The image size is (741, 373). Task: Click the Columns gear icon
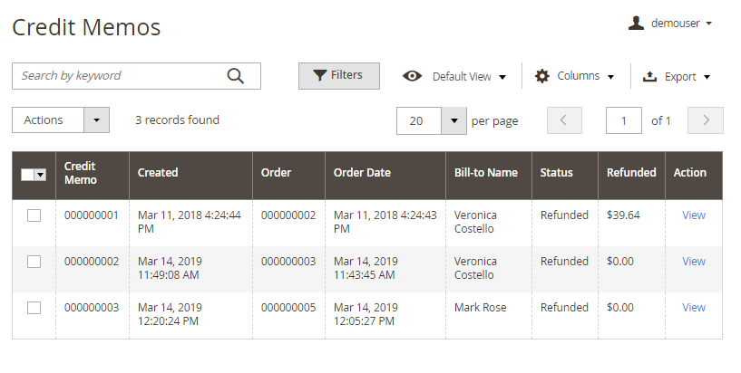[x=542, y=76]
